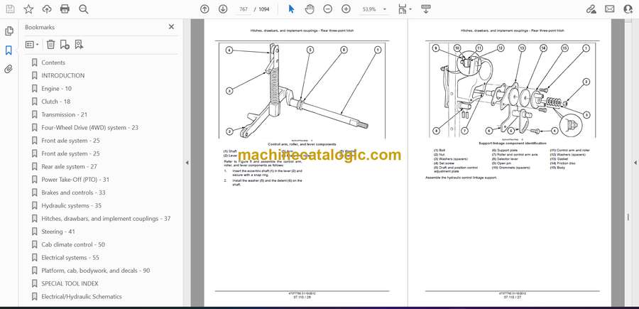The width and height of the screenshot is (639, 309).
Task: Jump to Electrical systems - 55 bookmark
Action: (70, 258)
